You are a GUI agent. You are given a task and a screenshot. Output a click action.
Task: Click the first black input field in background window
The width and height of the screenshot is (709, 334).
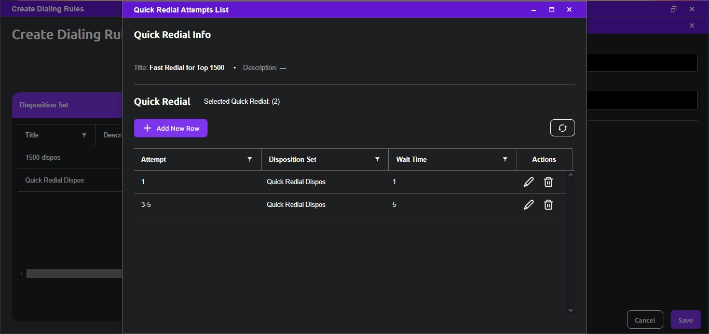642,62
